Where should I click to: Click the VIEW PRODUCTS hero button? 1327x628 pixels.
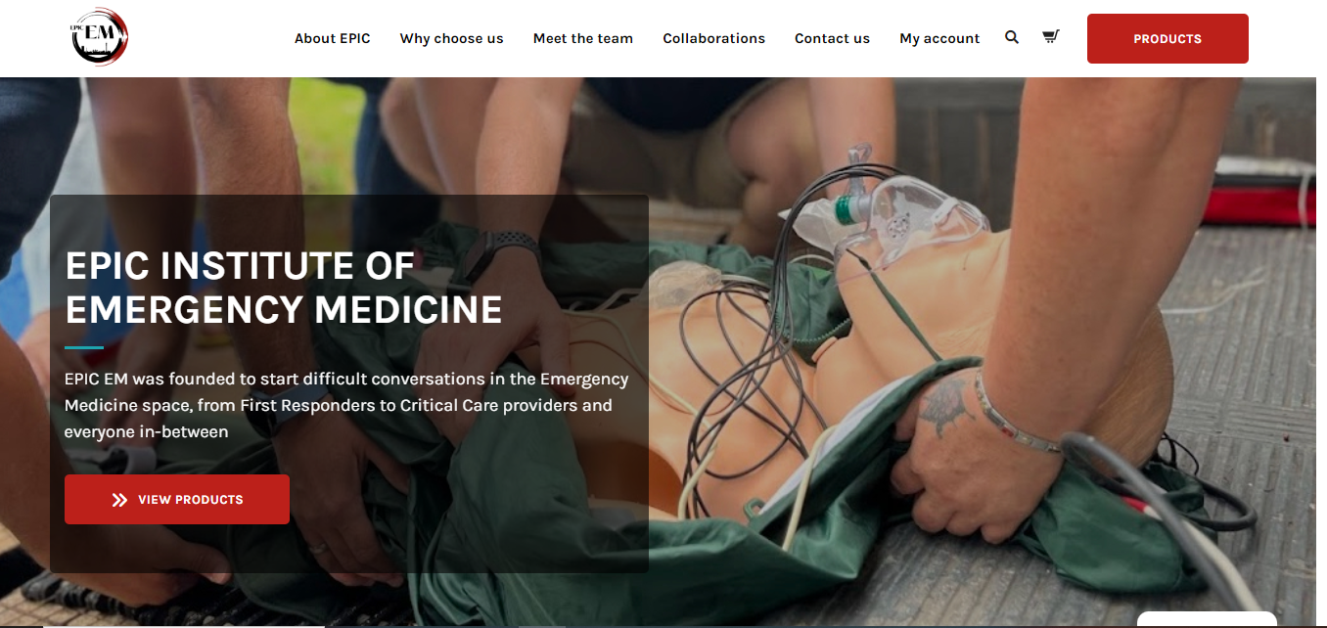point(177,500)
